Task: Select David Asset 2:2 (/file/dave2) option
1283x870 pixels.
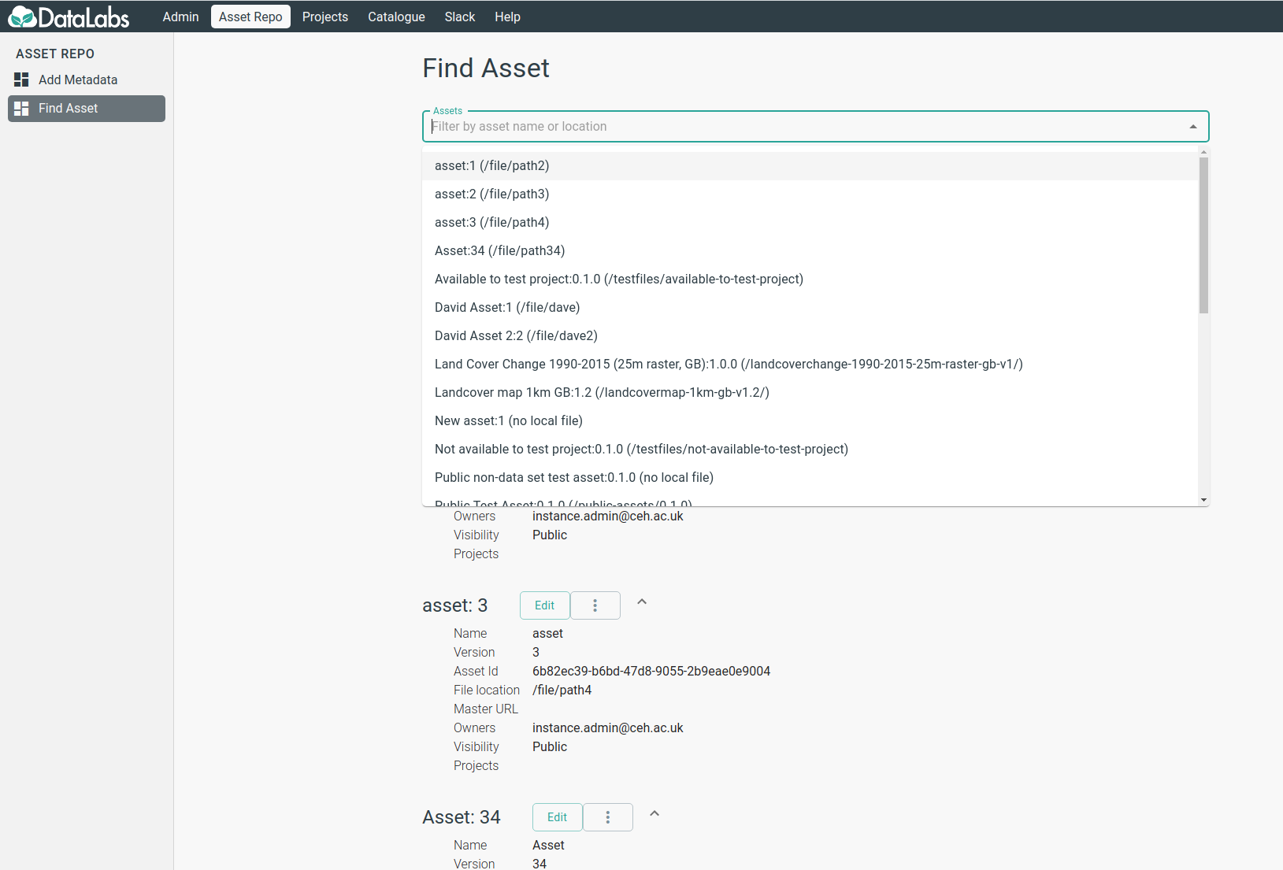Action: (x=810, y=336)
